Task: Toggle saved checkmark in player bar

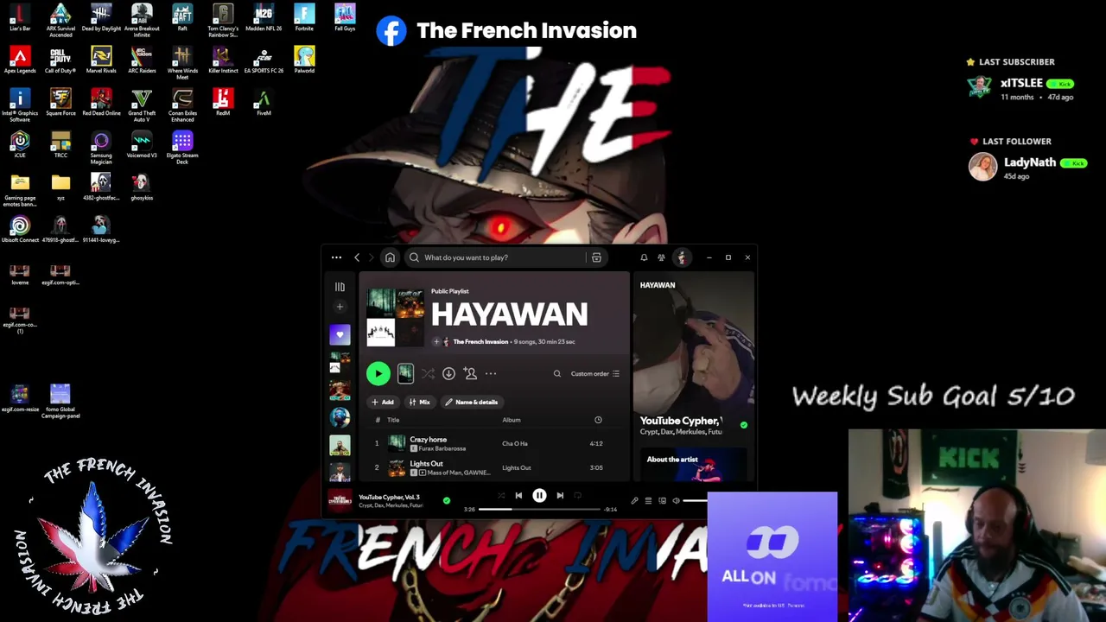Action: pos(447,500)
